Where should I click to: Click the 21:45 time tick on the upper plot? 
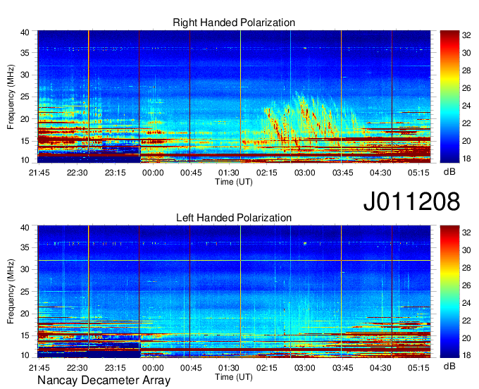[39, 173]
